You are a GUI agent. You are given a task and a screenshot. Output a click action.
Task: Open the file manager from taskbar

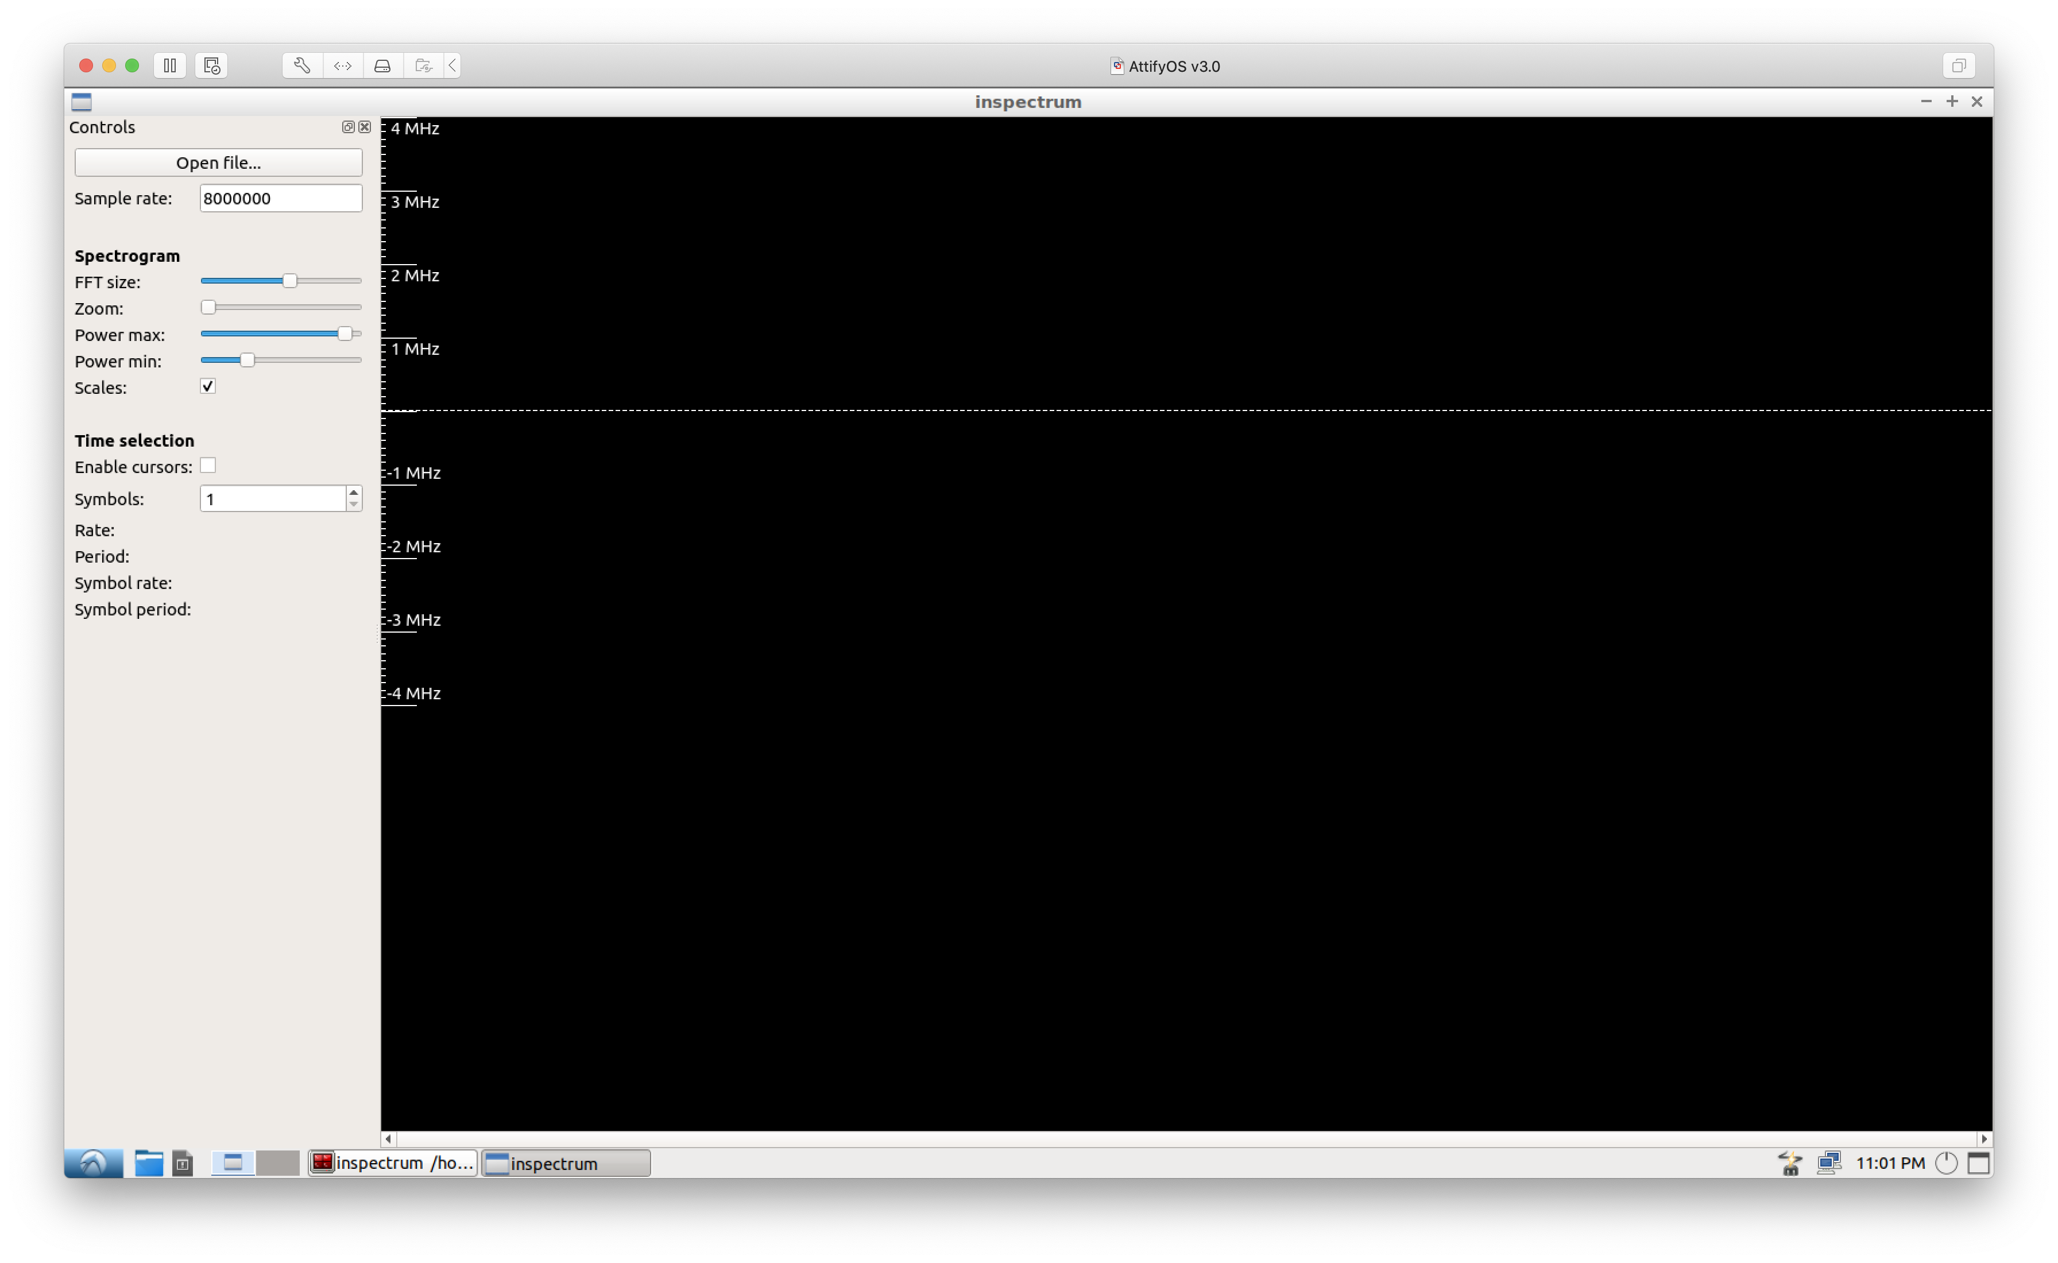pyautogui.click(x=149, y=1163)
